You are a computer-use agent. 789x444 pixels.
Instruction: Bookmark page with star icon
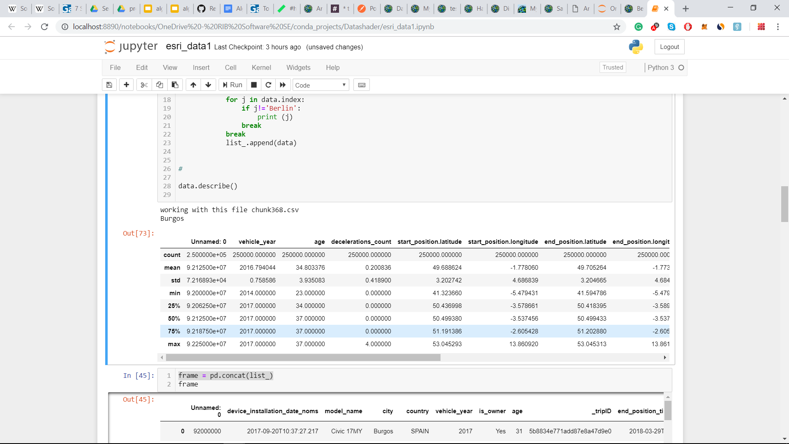617,27
